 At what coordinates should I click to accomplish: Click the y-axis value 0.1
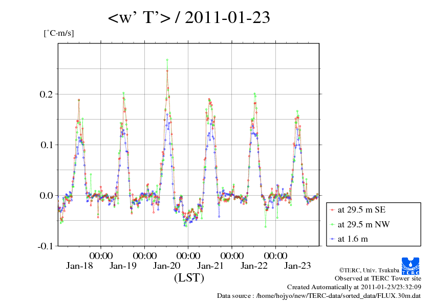pos(46,145)
